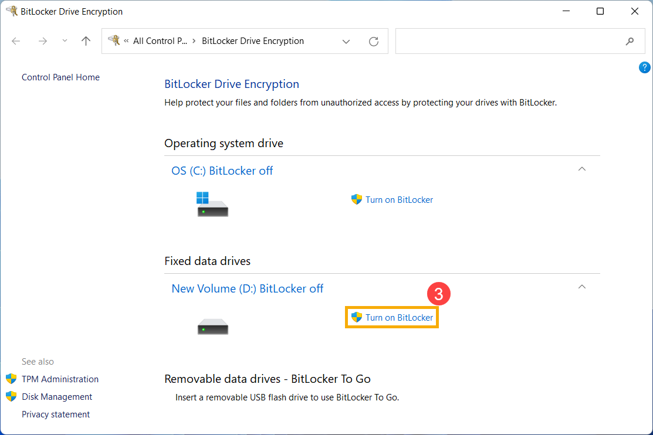The image size is (653, 435).
Task: Click the BitLocker key icon in address bar
Action: pyautogui.click(x=114, y=40)
